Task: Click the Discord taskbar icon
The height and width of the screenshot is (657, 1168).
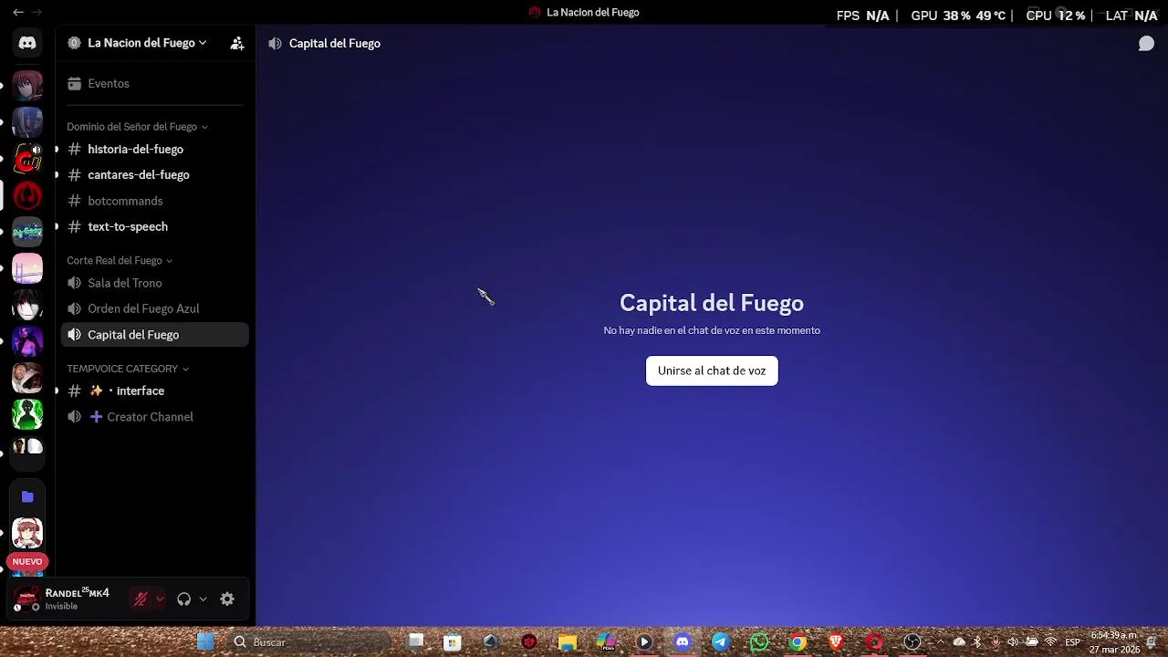Action: 683,642
